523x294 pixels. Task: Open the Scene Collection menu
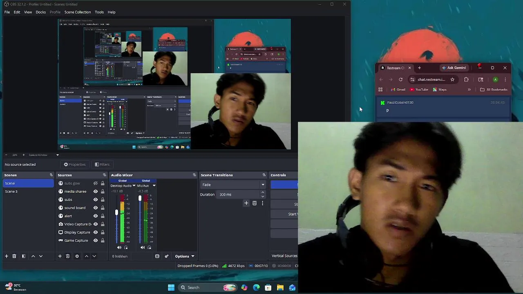click(x=78, y=12)
